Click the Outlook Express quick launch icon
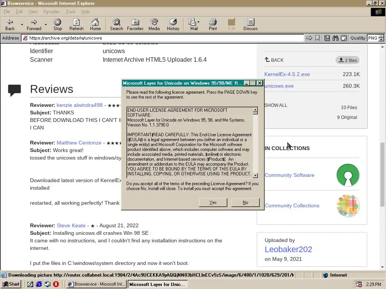 click(x=47, y=284)
